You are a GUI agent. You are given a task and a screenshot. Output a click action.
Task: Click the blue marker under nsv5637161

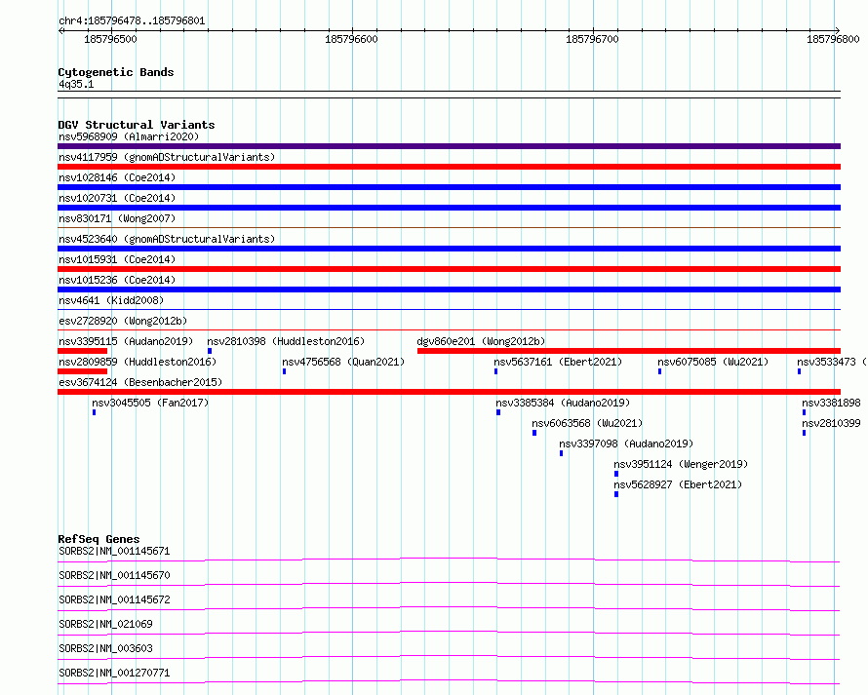pos(496,371)
